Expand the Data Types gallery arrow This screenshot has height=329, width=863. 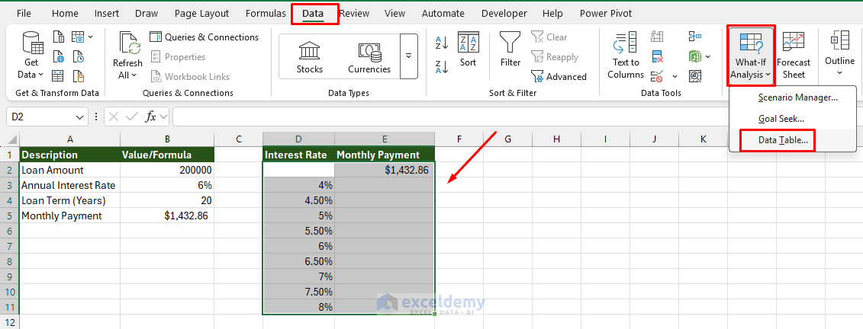click(408, 56)
